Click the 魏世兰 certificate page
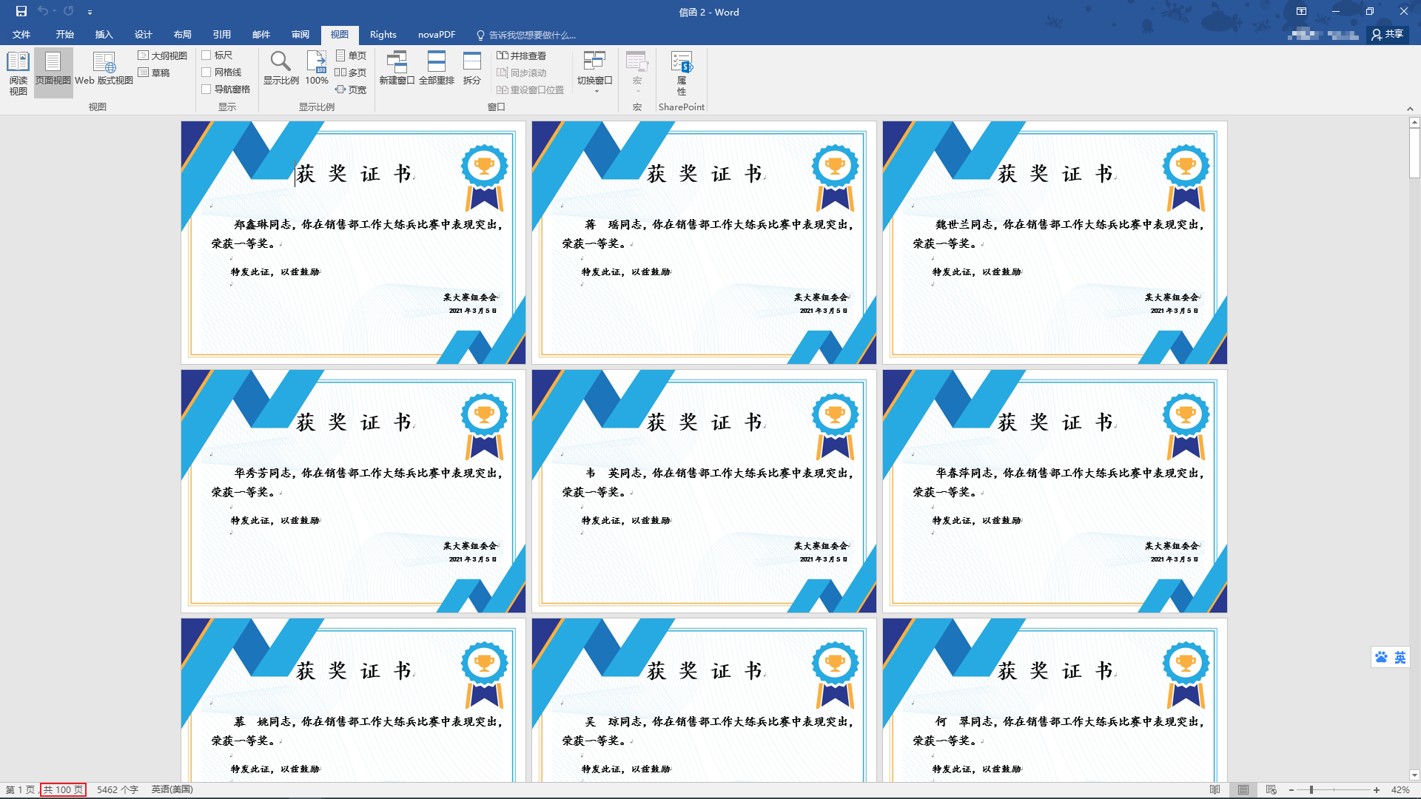This screenshot has height=799, width=1421. pos(1055,243)
